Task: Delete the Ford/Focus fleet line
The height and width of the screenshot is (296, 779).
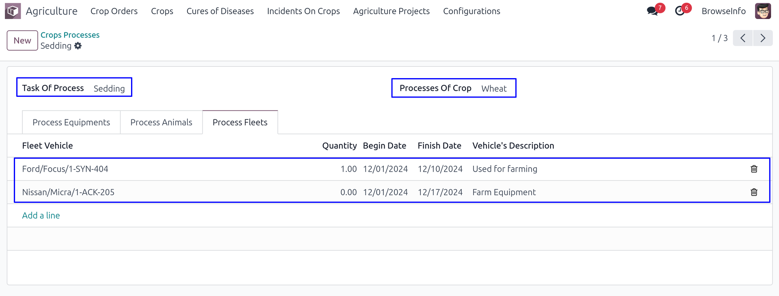Action: pyautogui.click(x=754, y=169)
